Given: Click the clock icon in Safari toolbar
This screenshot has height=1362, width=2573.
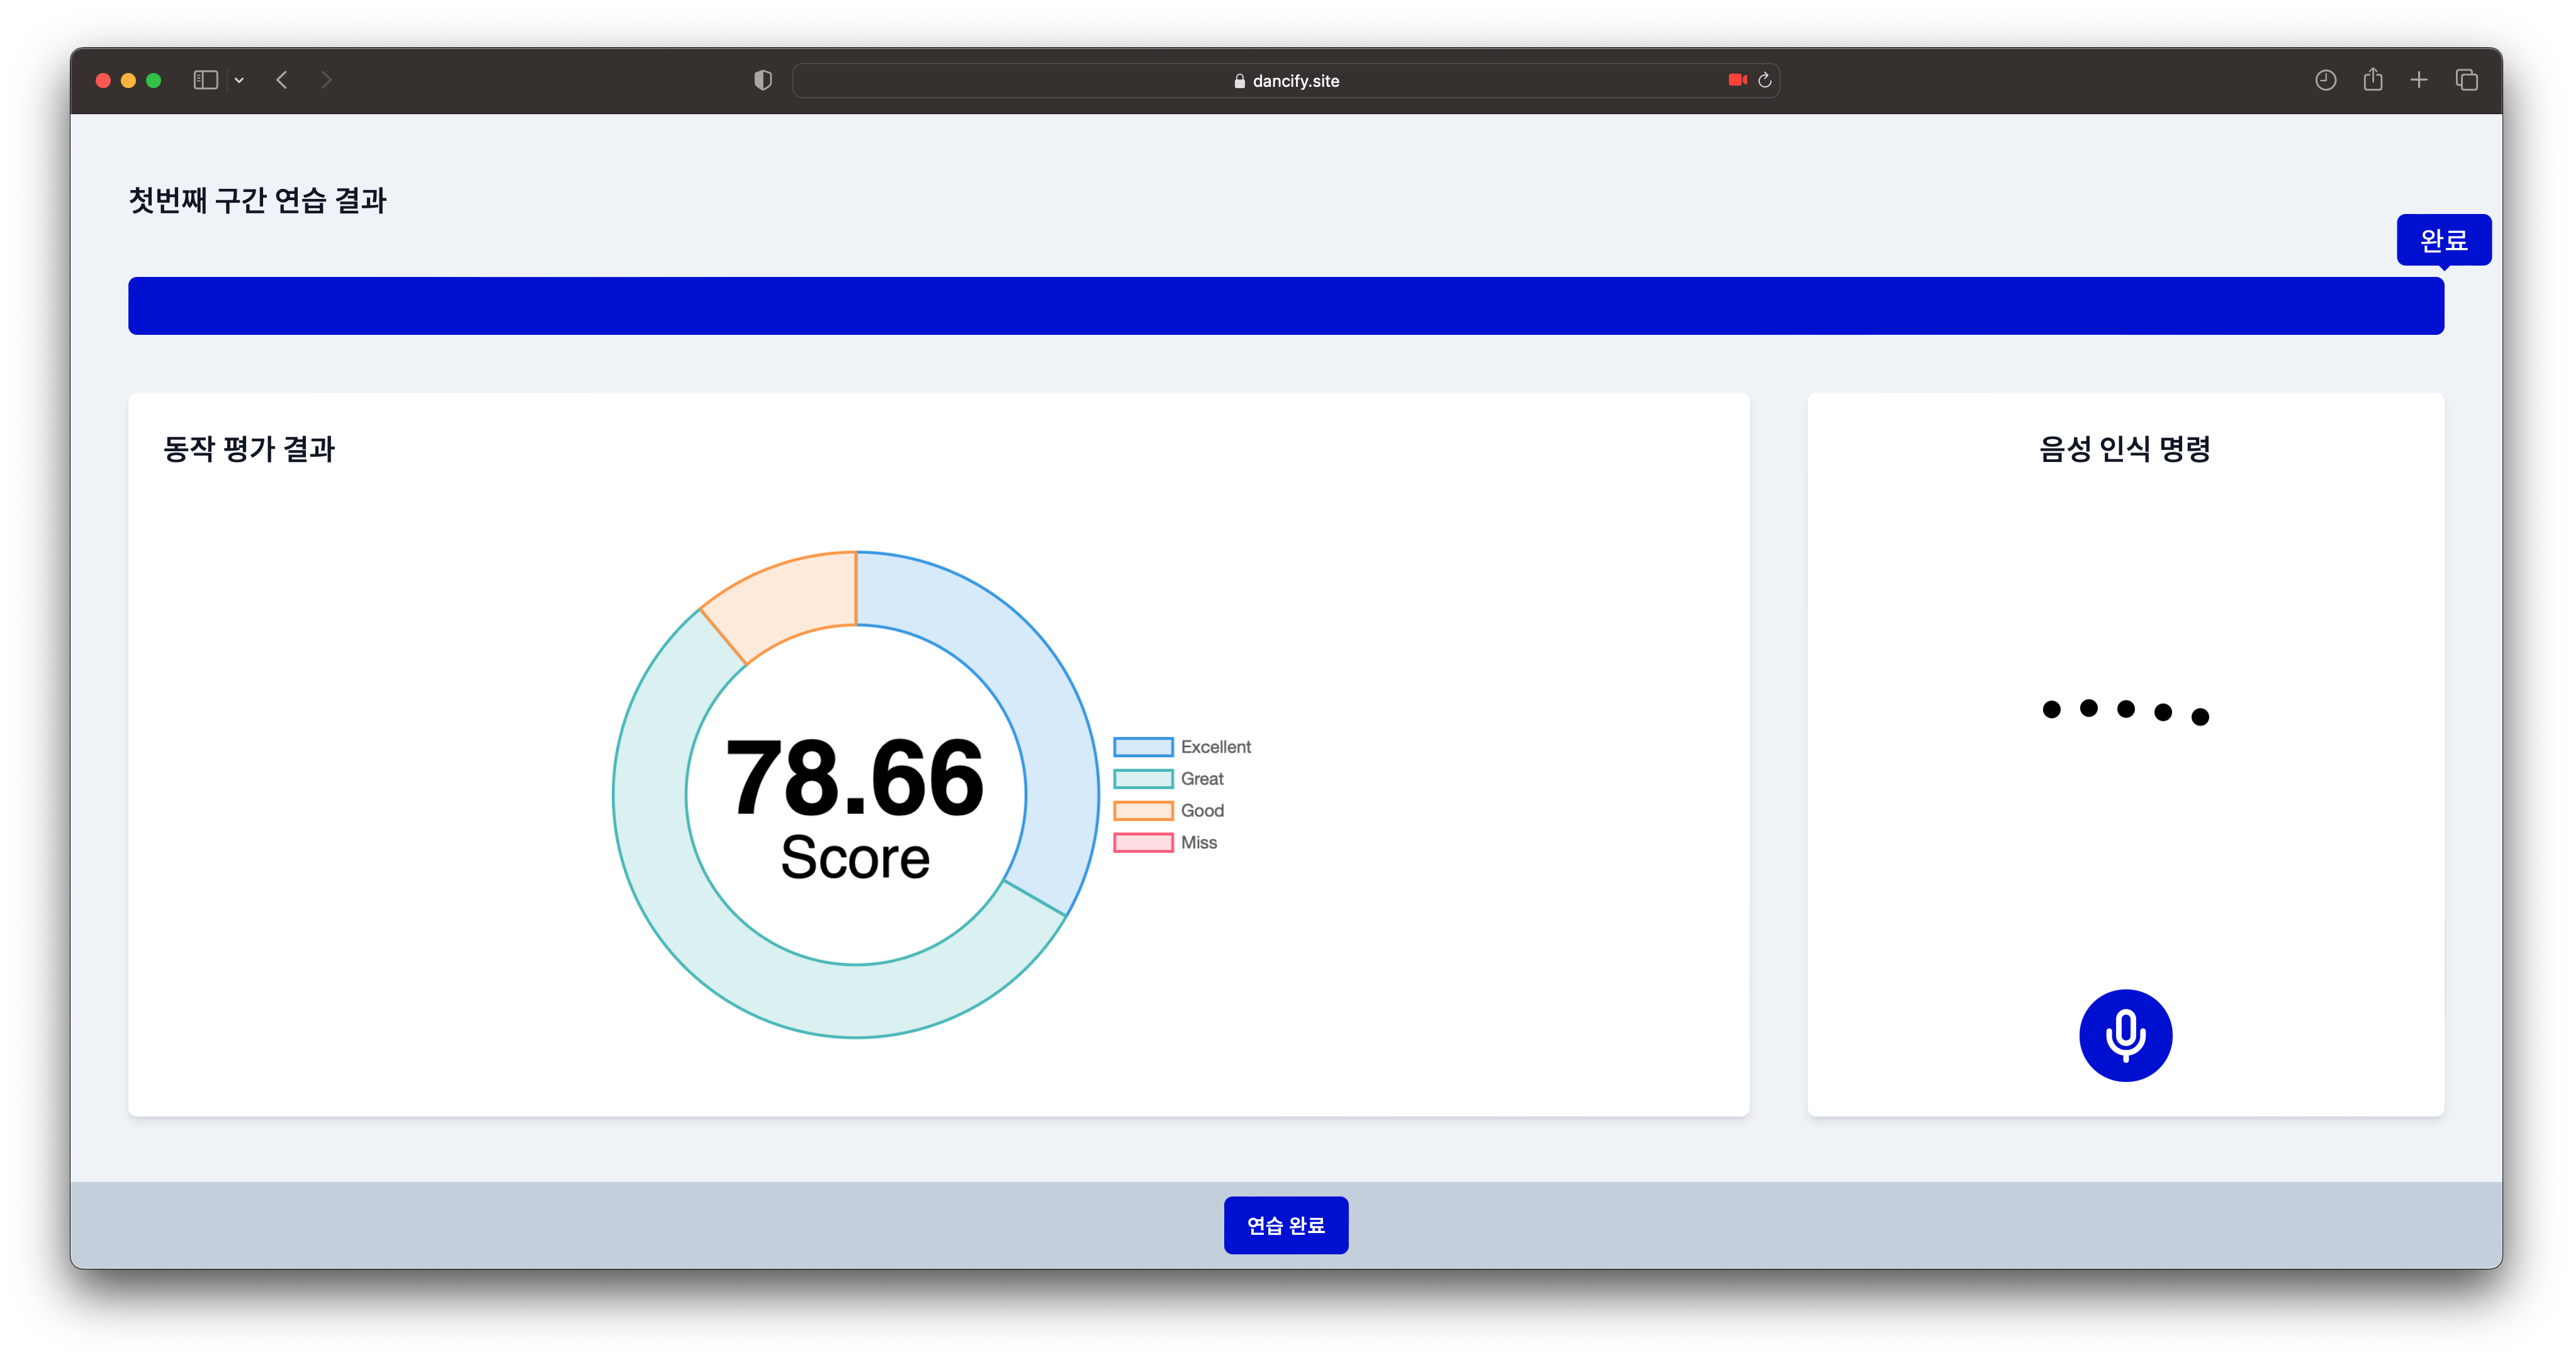Looking at the screenshot, I should click(x=2325, y=80).
